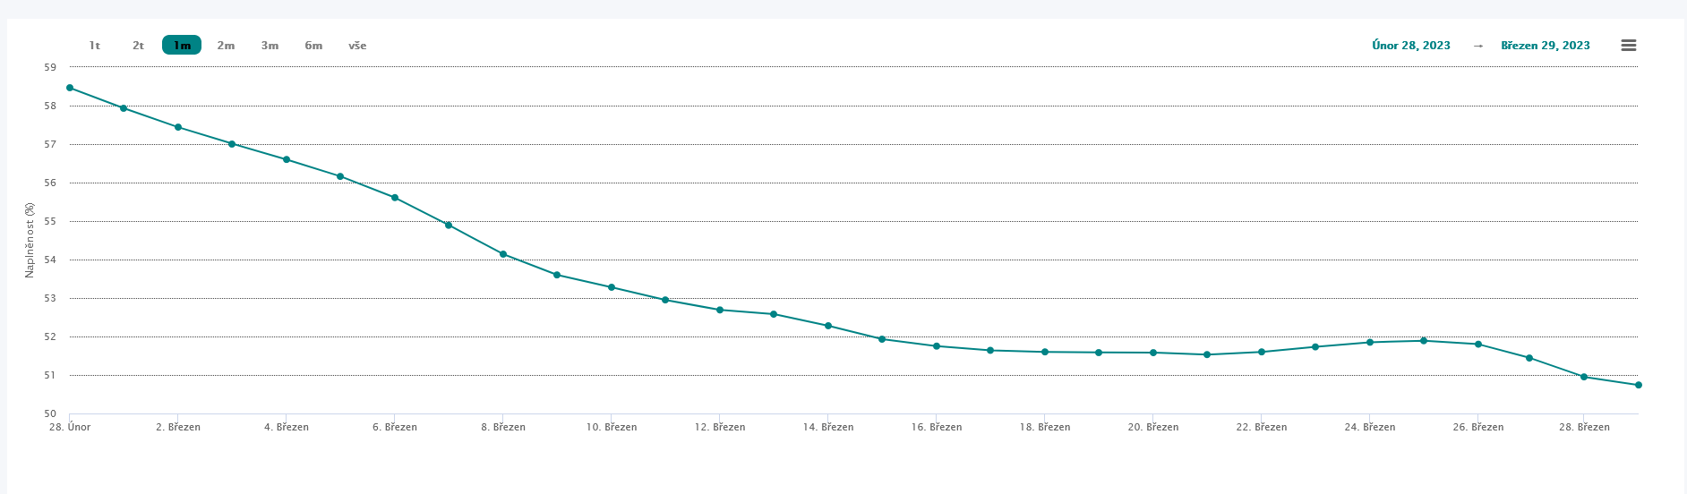Click the data point at 10. Březen
This screenshot has height=494, width=1687.
click(x=612, y=287)
